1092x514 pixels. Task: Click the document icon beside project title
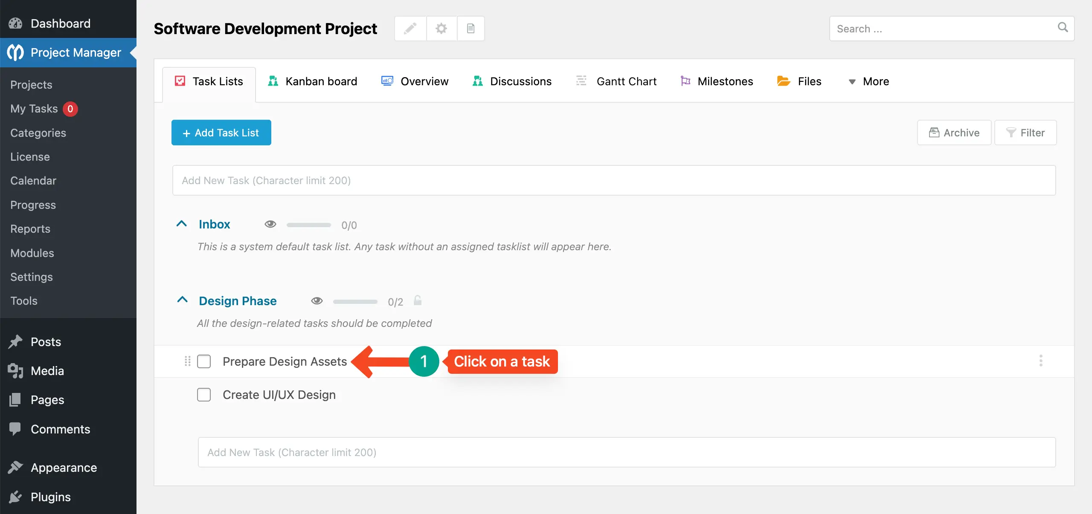coord(470,29)
